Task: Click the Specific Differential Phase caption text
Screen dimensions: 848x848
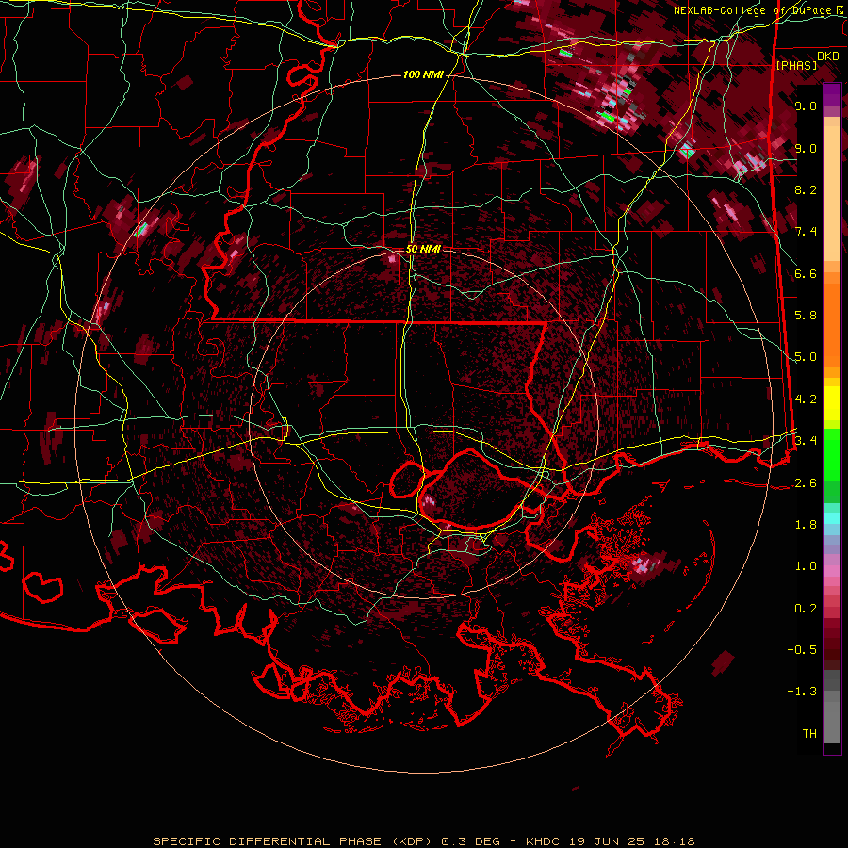Action: (x=423, y=841)
